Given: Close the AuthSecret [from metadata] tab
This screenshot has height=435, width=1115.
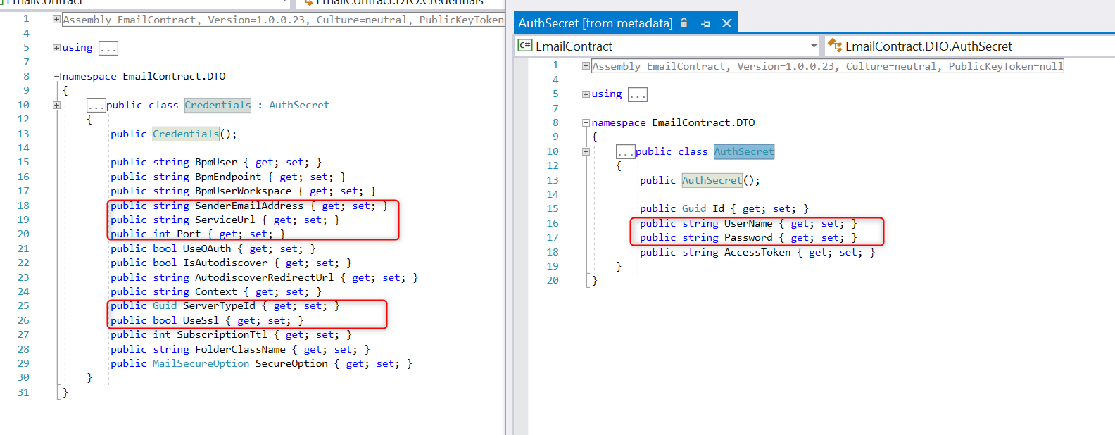Looking at the screenshot, I should 726,23.
